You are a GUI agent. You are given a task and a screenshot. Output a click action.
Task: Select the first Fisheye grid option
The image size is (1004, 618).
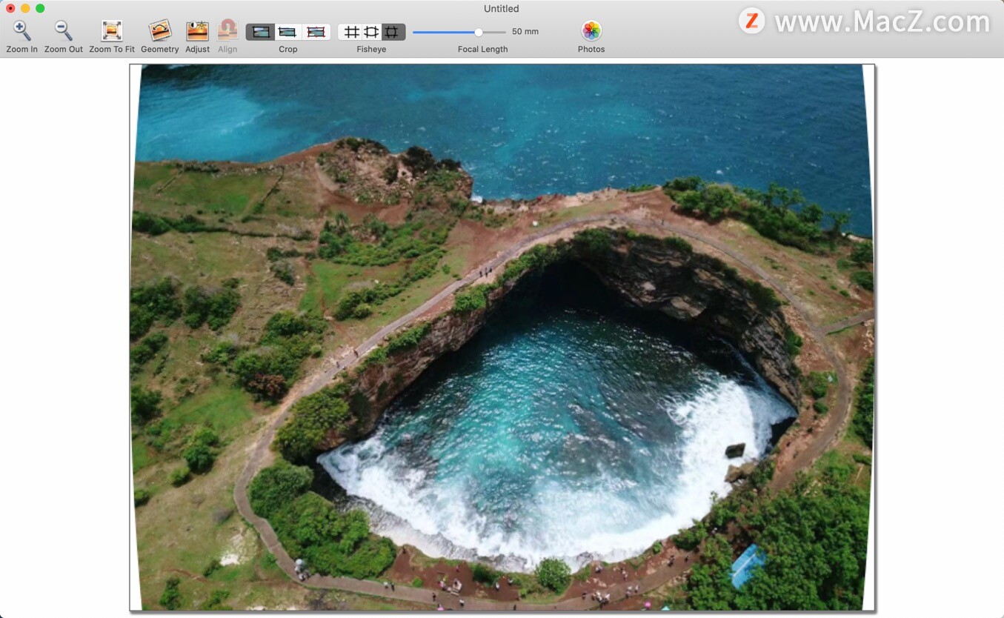point(351,32)
